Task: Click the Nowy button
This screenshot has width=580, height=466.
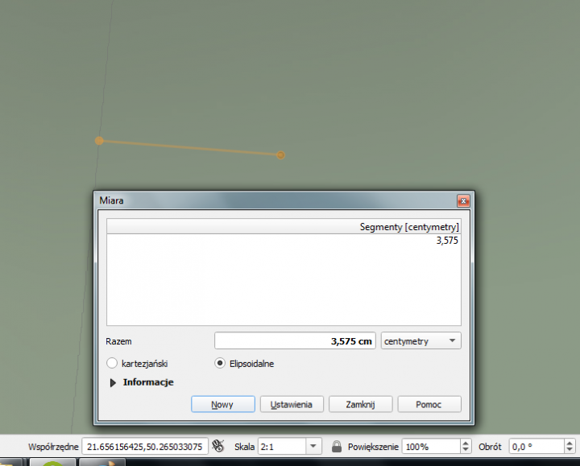Action: coord(222,404)
